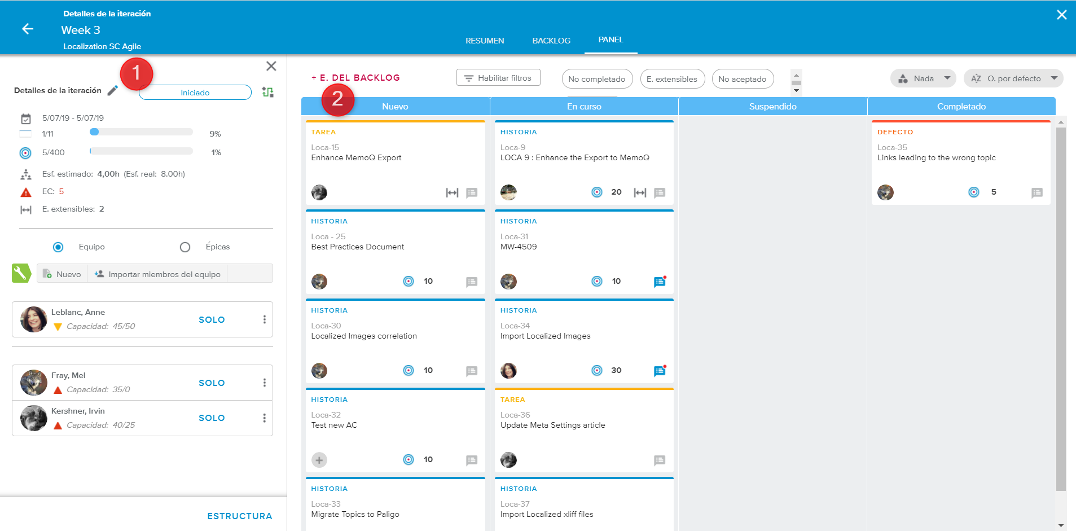
Task: Open the Iniciado status dropdown
Action: coord(195,93)
